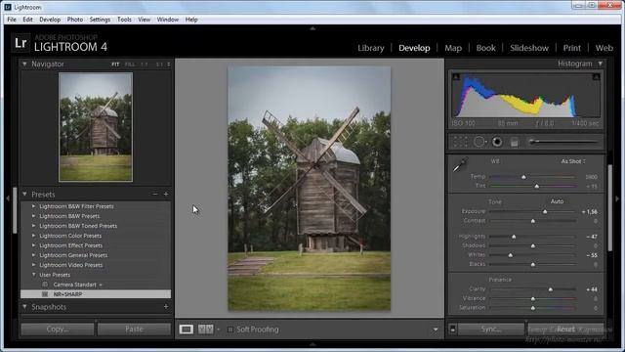Expand Lightroom Effect Presets folder
The height and width of the screenshot is (352, 625).
[33, 245]
